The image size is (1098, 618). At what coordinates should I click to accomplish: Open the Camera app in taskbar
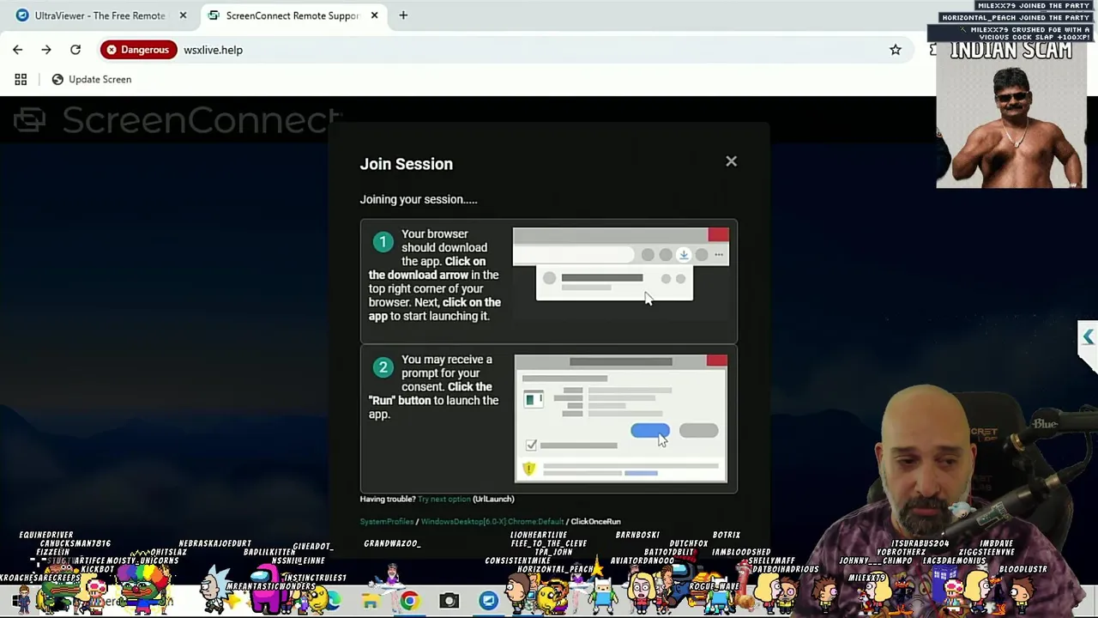click(449, 602)
